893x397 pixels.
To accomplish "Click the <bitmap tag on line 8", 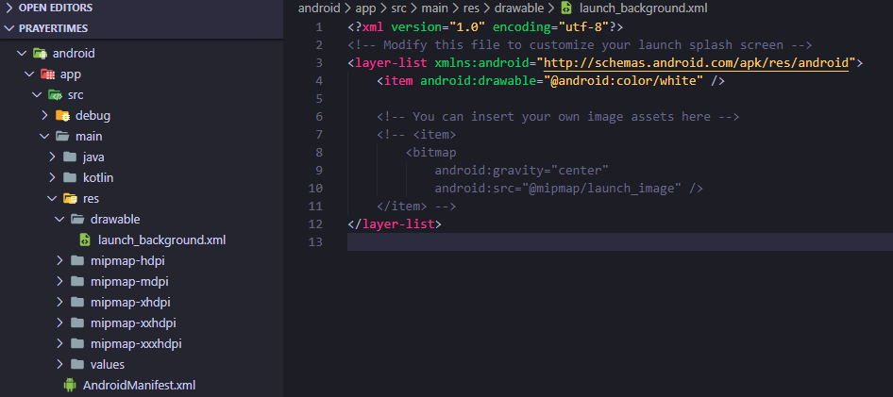I will [x=431, y=152].
